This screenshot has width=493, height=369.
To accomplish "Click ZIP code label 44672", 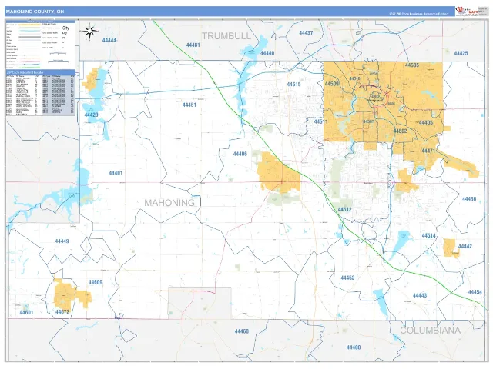I will 62,312.
